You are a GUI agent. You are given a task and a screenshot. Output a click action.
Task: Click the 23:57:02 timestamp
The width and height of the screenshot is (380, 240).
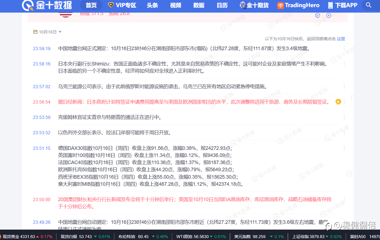42,87
